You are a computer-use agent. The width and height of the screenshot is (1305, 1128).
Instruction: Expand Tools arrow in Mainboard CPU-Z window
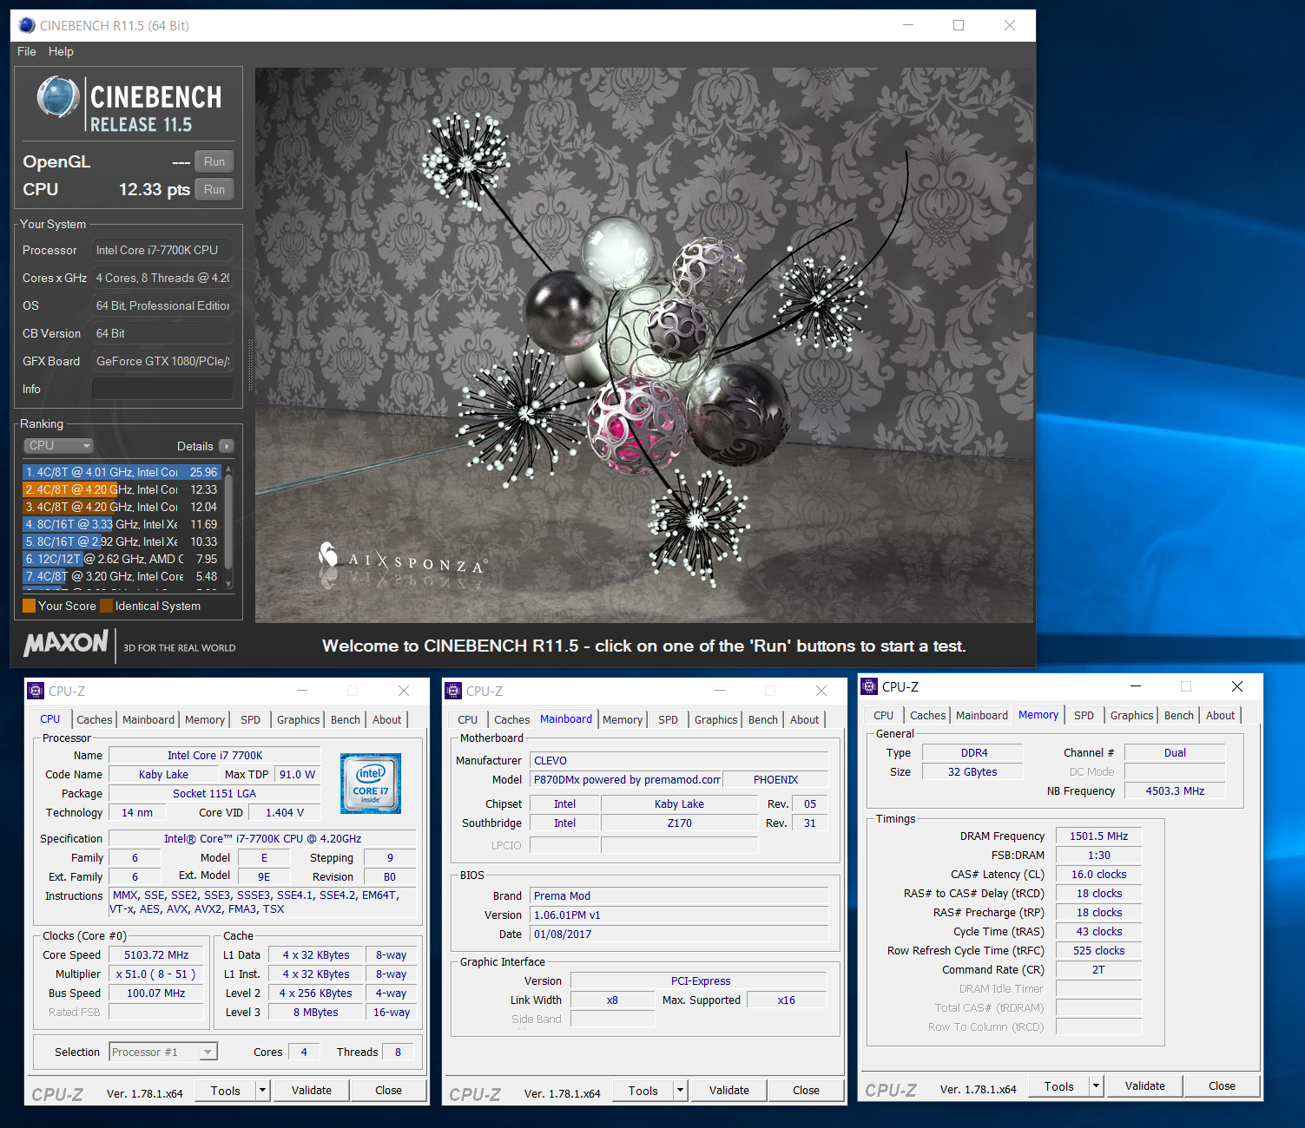click(680, 1091)
